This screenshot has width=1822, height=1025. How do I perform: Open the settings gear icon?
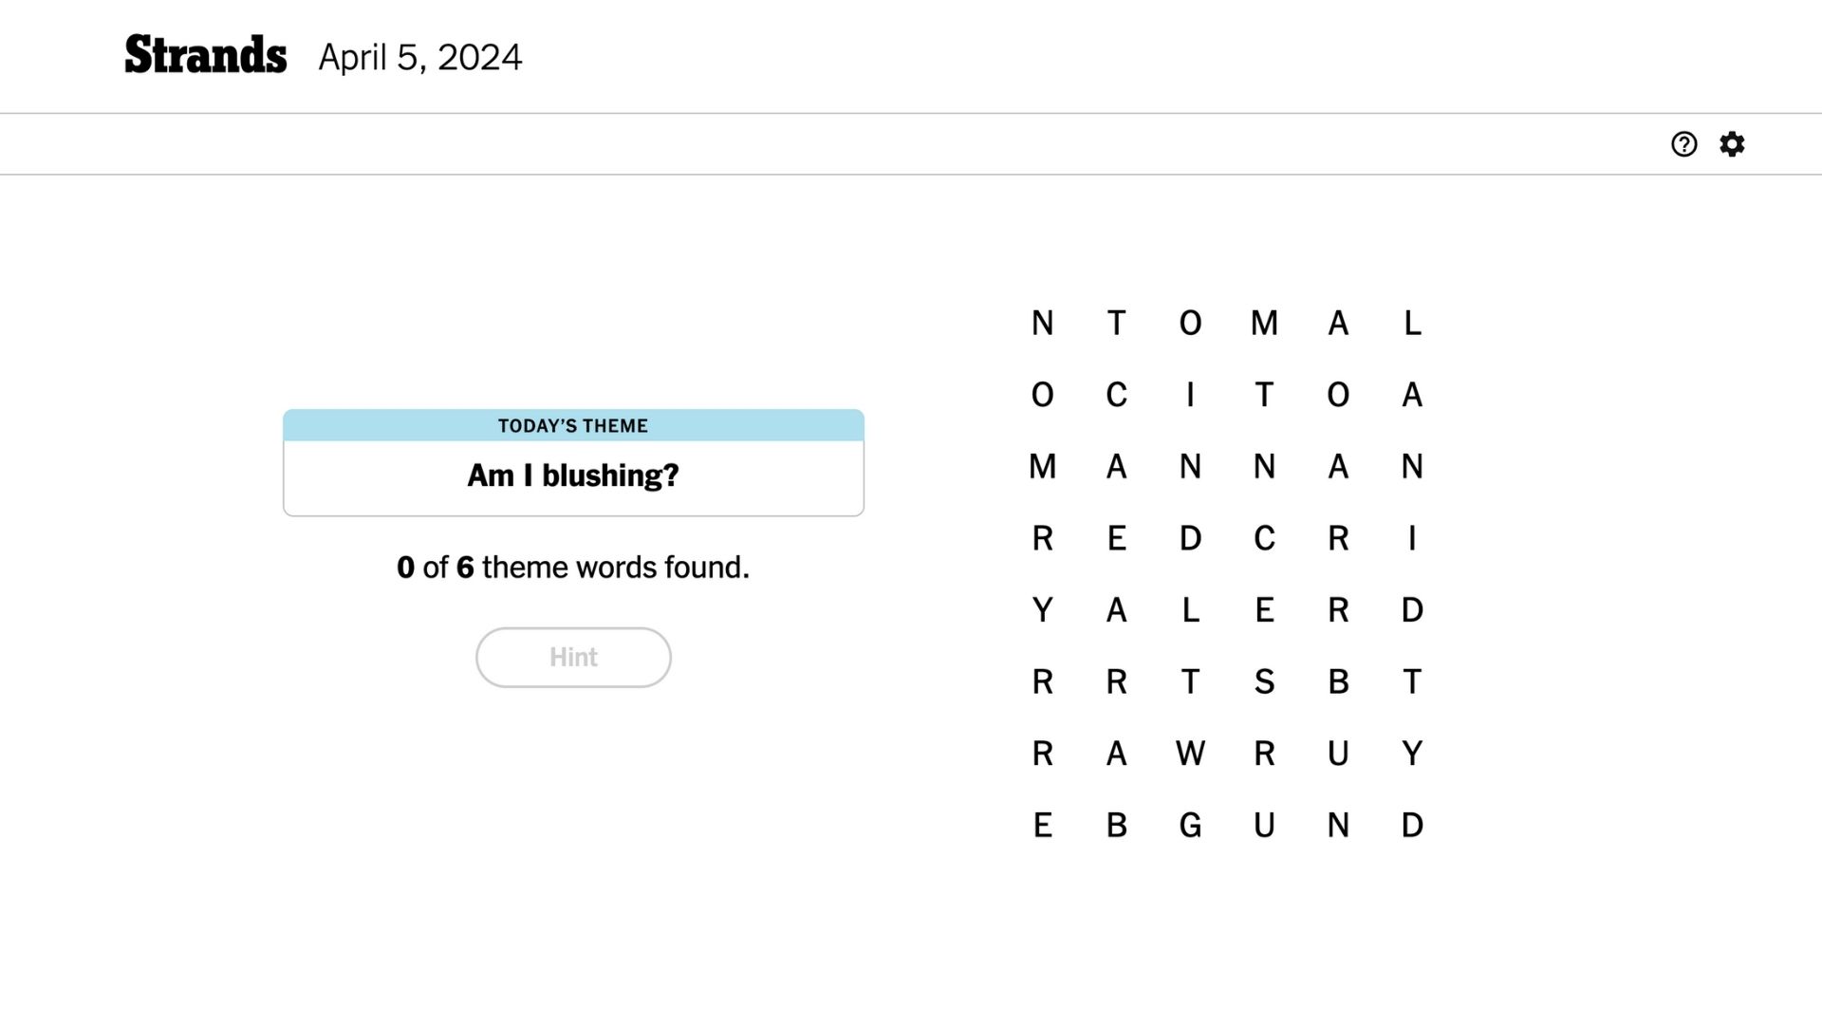point(1732,144)
